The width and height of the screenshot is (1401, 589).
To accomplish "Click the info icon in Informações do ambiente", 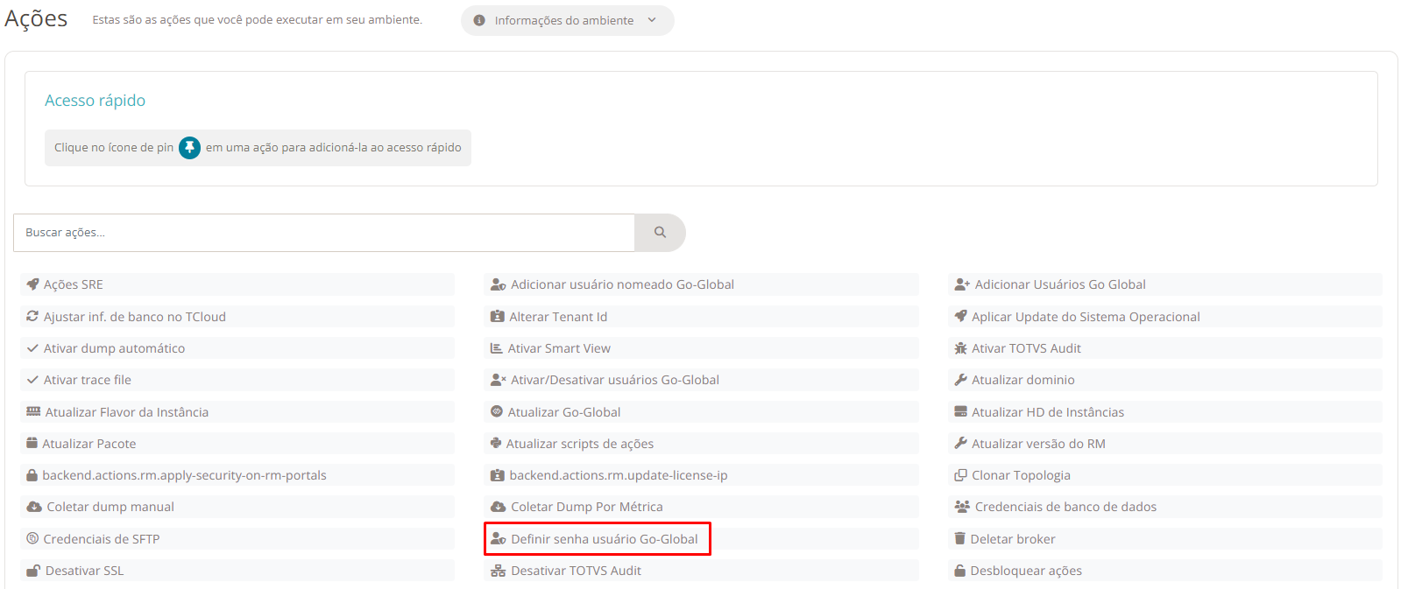I will (x=479, y=20).
